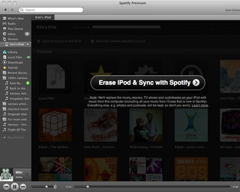Go back with the left arrow button
The height and width of the screenshot is (192, 240).
tap(5, 10)
